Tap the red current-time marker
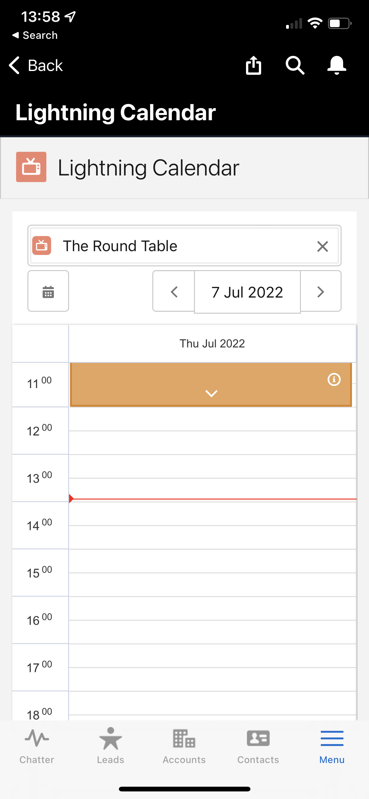369x799 pixels. 72,499
